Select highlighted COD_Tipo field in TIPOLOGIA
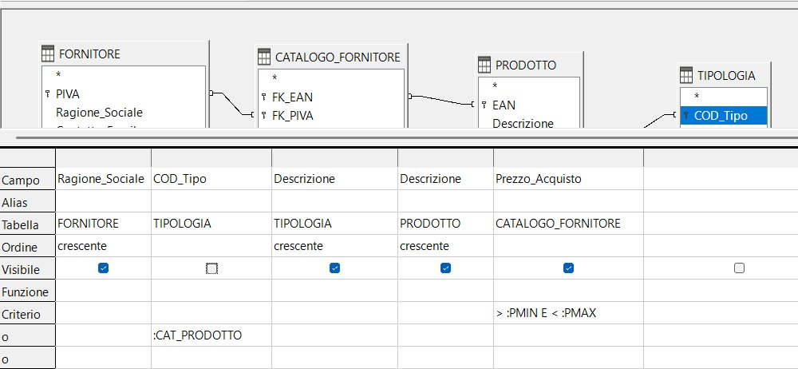Screen dimensions: 798x369 [x=723, y=116]
